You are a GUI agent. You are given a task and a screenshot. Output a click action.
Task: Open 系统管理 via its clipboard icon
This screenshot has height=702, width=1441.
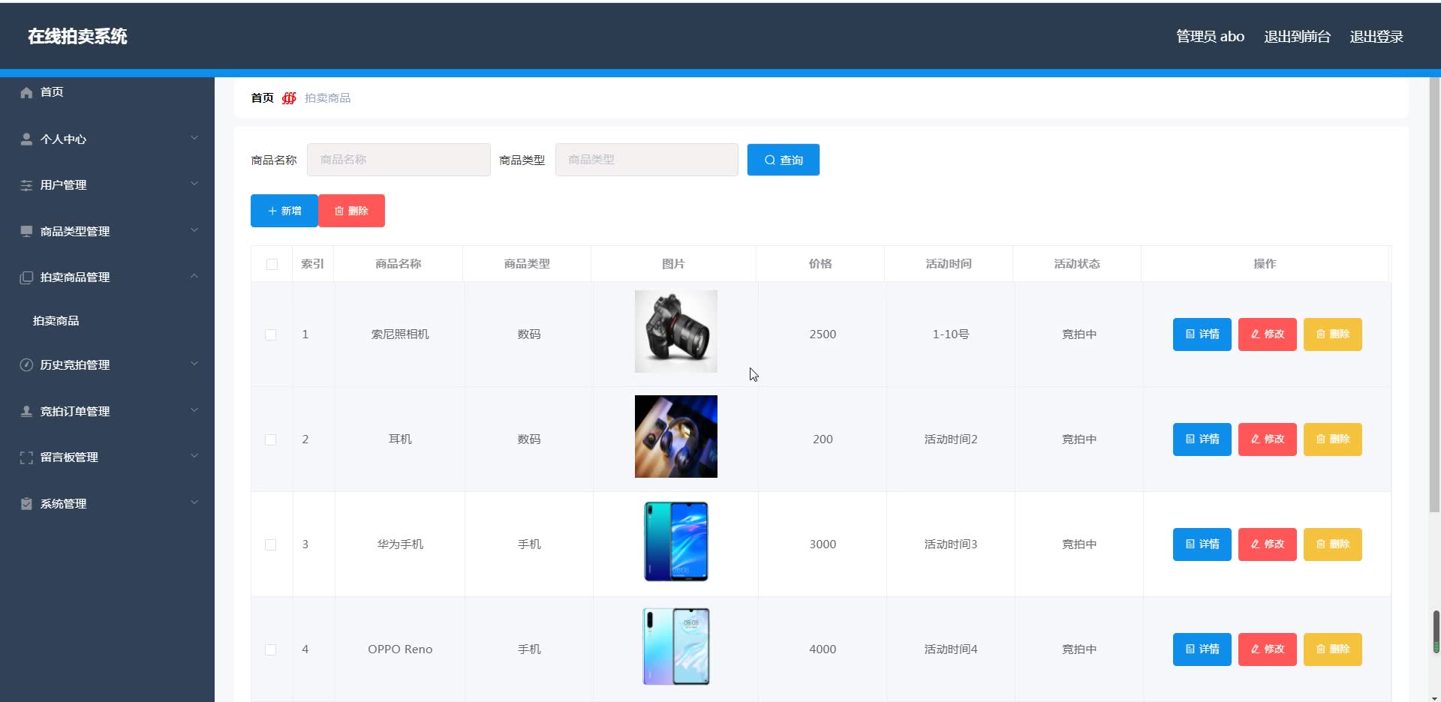[x=26, y=503]
